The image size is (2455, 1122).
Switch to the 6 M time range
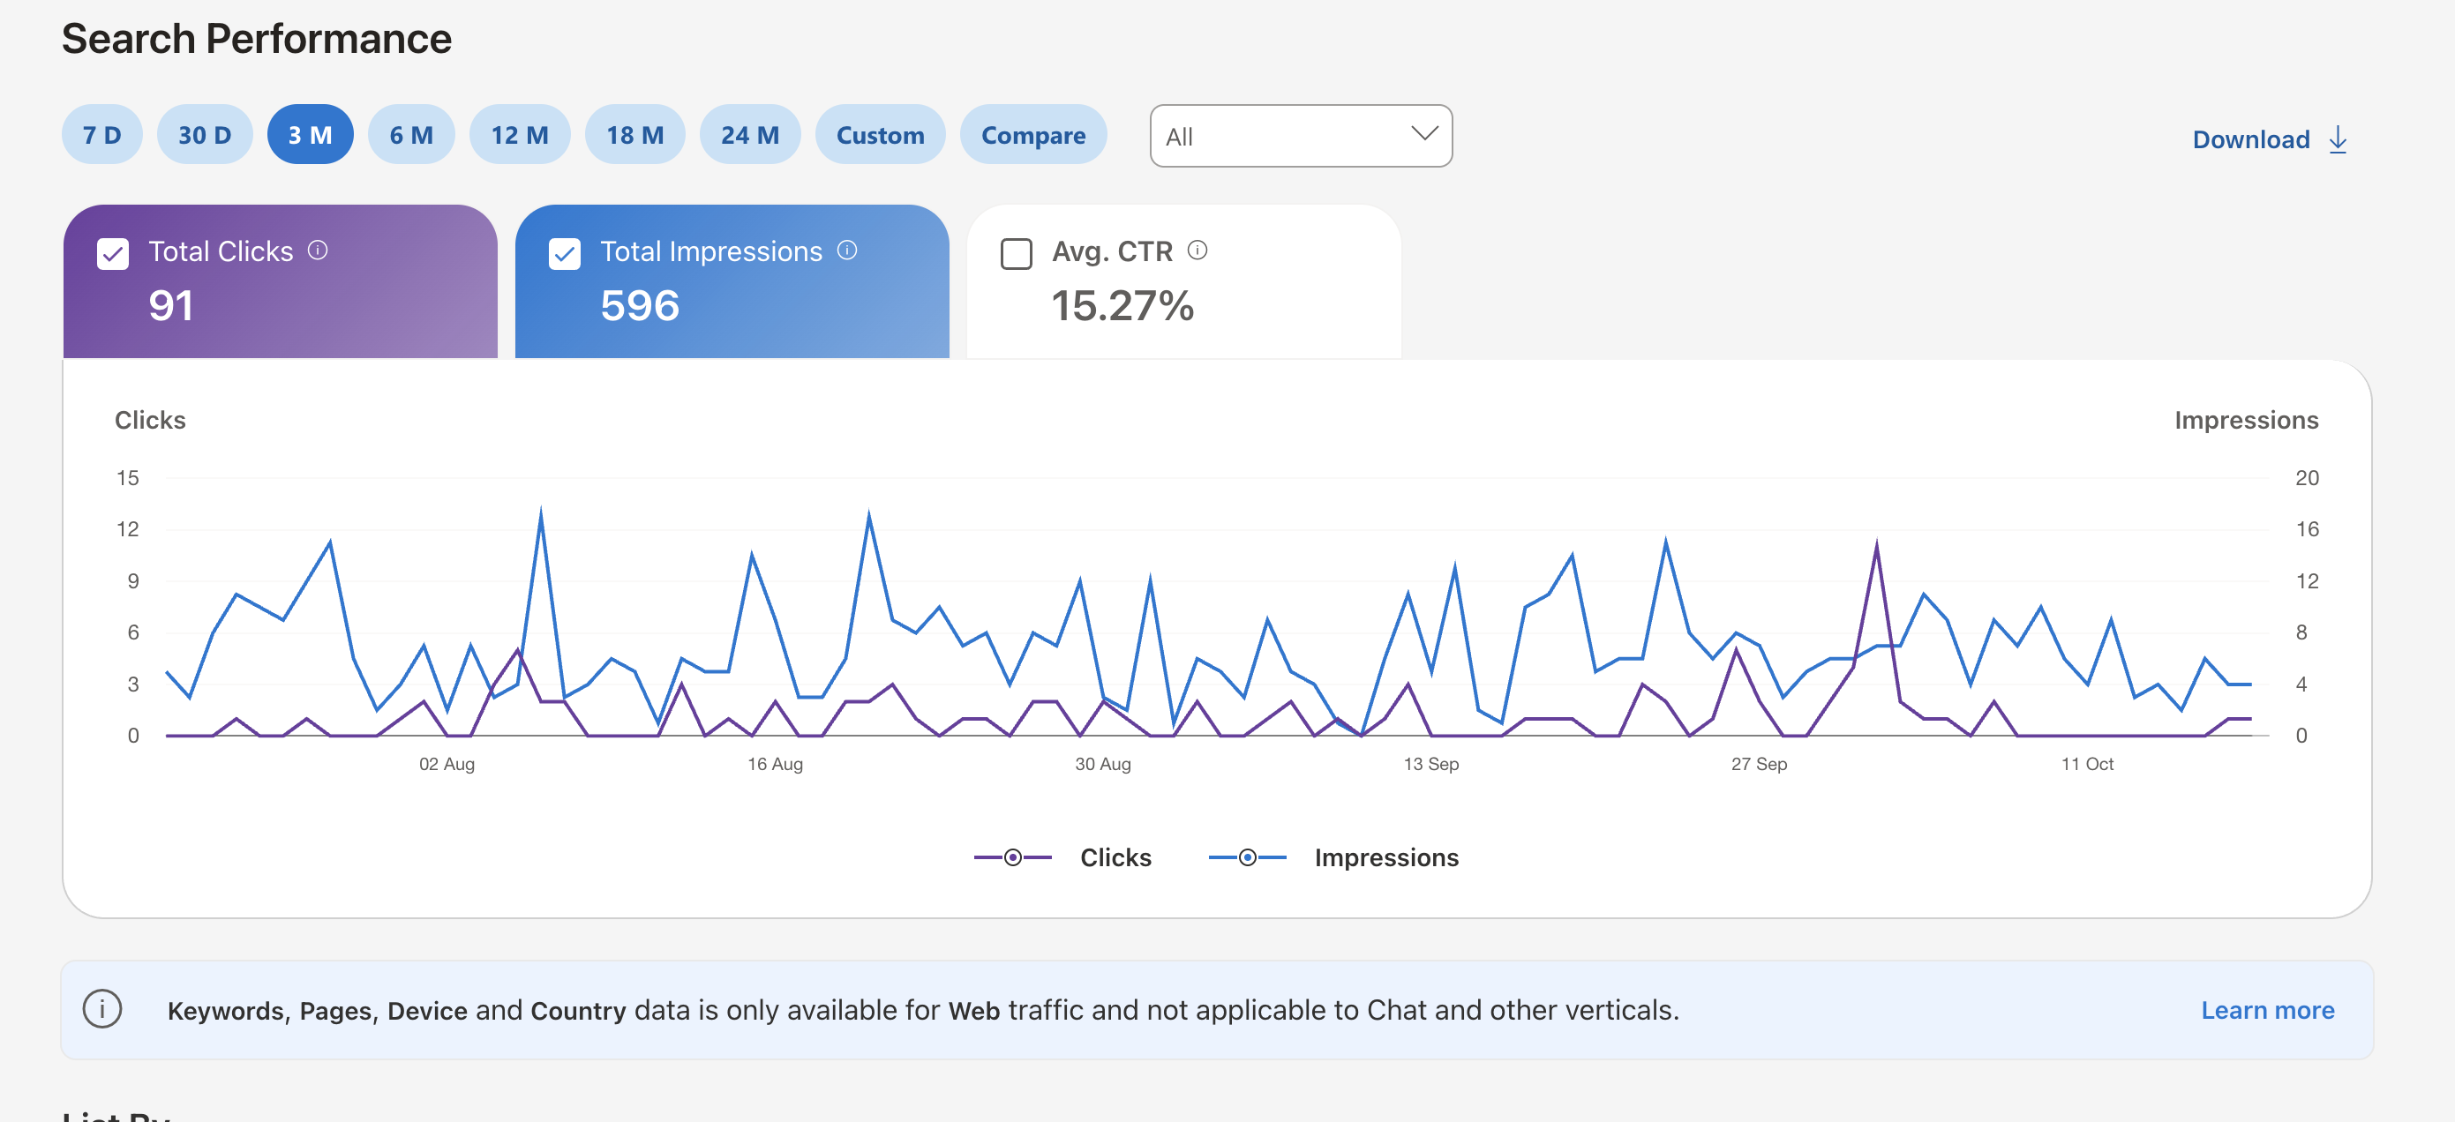coord(410,134)
